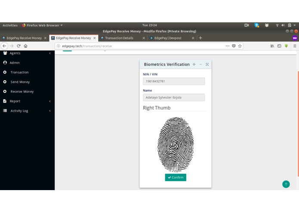
Task: Expand the Agents submenu chevron
Action: [x=50, y=53]
